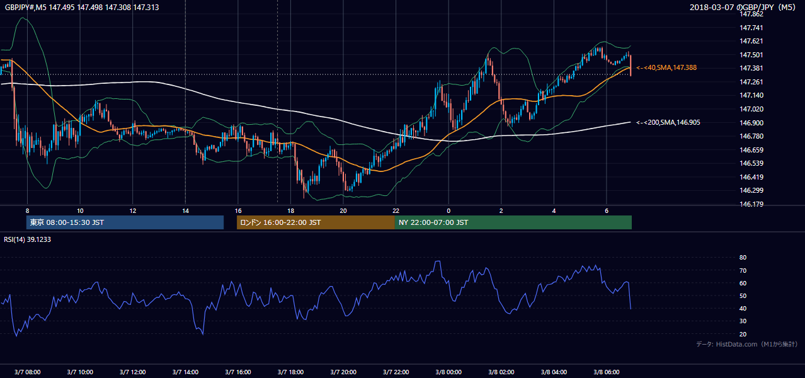Click the 3/8 04:00 time label
Screen dimensions: 805x378
point(554,372)
